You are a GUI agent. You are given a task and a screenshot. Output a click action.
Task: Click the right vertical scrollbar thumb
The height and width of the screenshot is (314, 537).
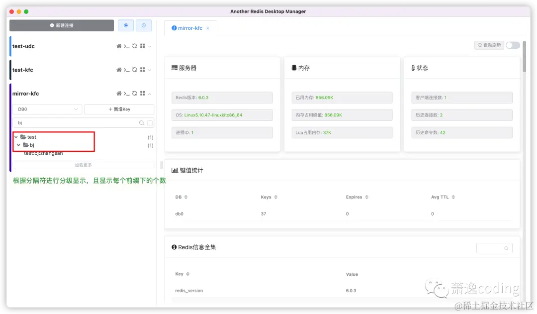525,57
